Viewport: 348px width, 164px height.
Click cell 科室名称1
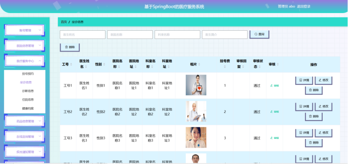click(x=150, y=85)
